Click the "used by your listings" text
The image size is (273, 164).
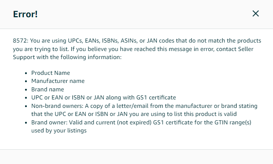[x=59, y=131]
